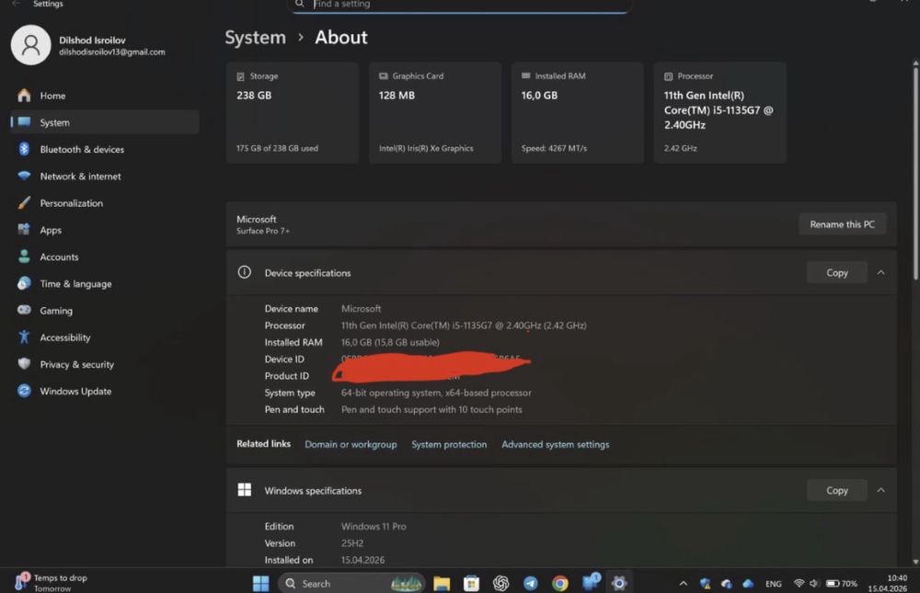920x593 pixels.
Task: Go to Network & internet settings
Action: [105, 177]
